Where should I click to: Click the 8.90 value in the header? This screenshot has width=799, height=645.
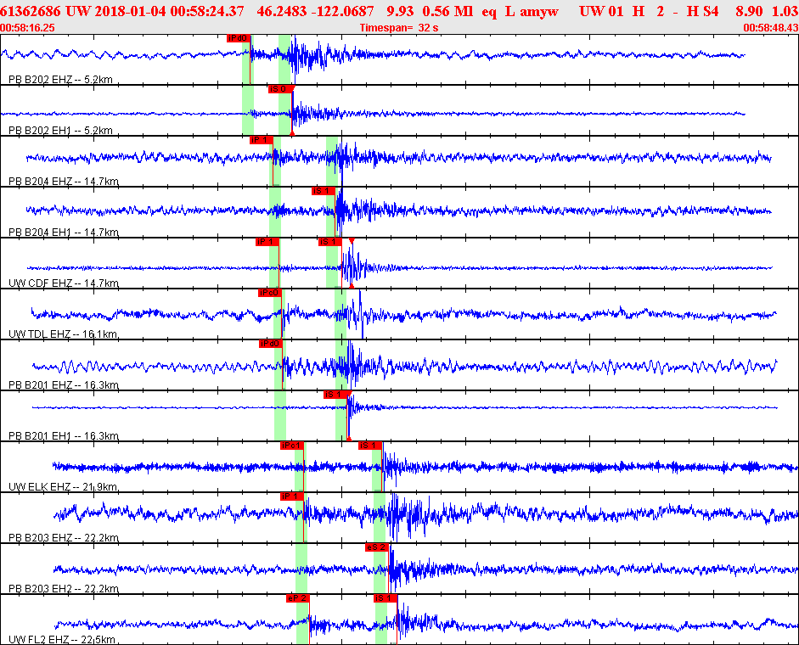(749, 11)
